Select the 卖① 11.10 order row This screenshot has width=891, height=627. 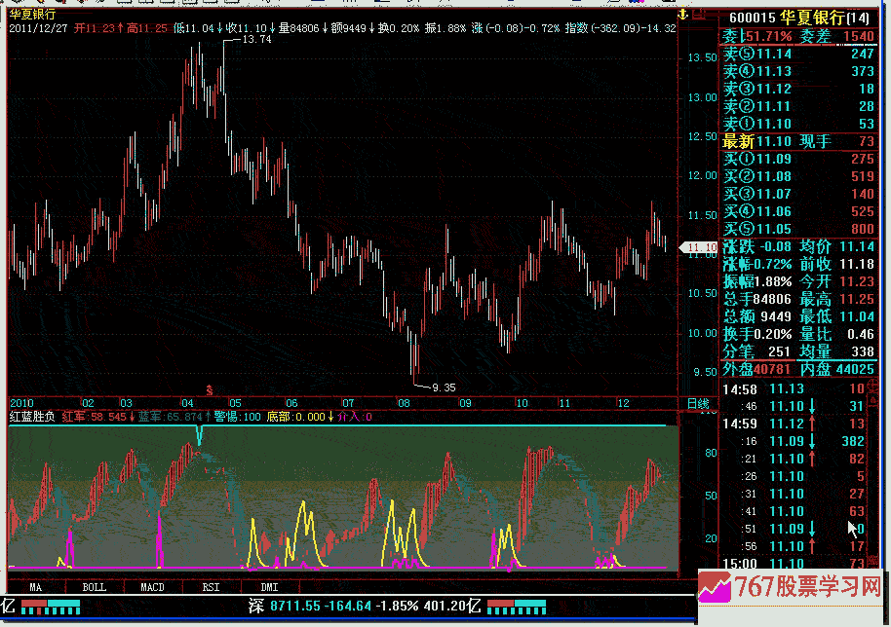pos(799,125)
